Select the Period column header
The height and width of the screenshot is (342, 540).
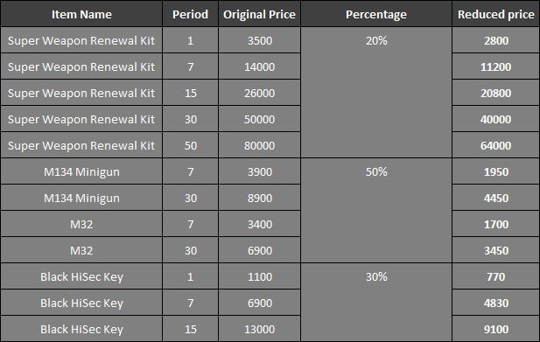[x=190, y=14]
